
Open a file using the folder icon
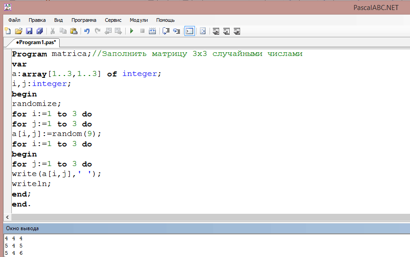point(19,31)
